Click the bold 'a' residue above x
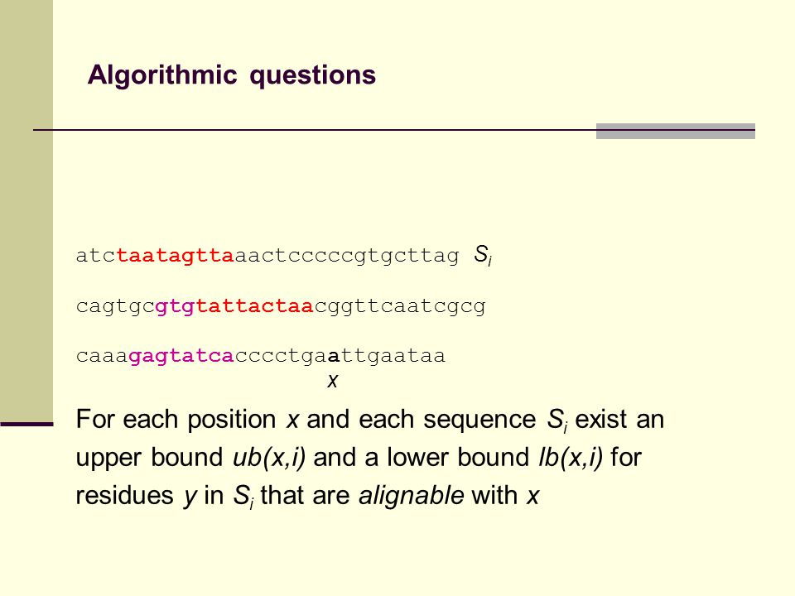 [x=334, y=356]
